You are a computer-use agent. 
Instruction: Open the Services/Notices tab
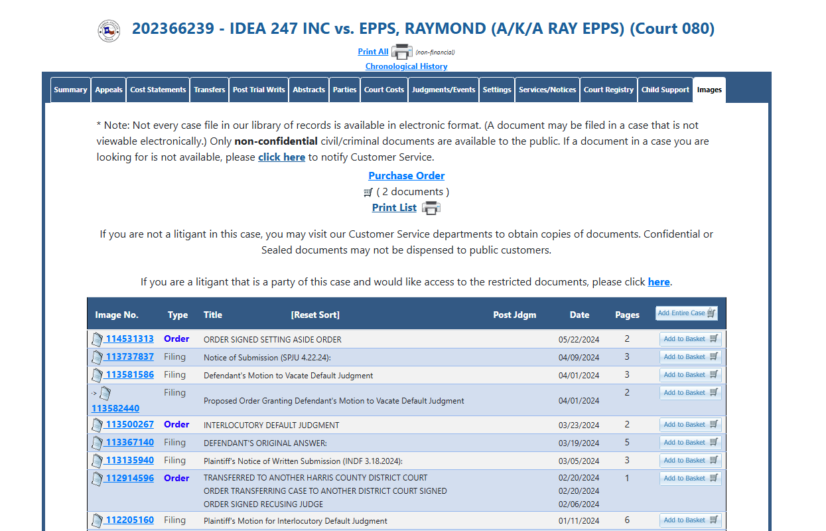(547, 90)
